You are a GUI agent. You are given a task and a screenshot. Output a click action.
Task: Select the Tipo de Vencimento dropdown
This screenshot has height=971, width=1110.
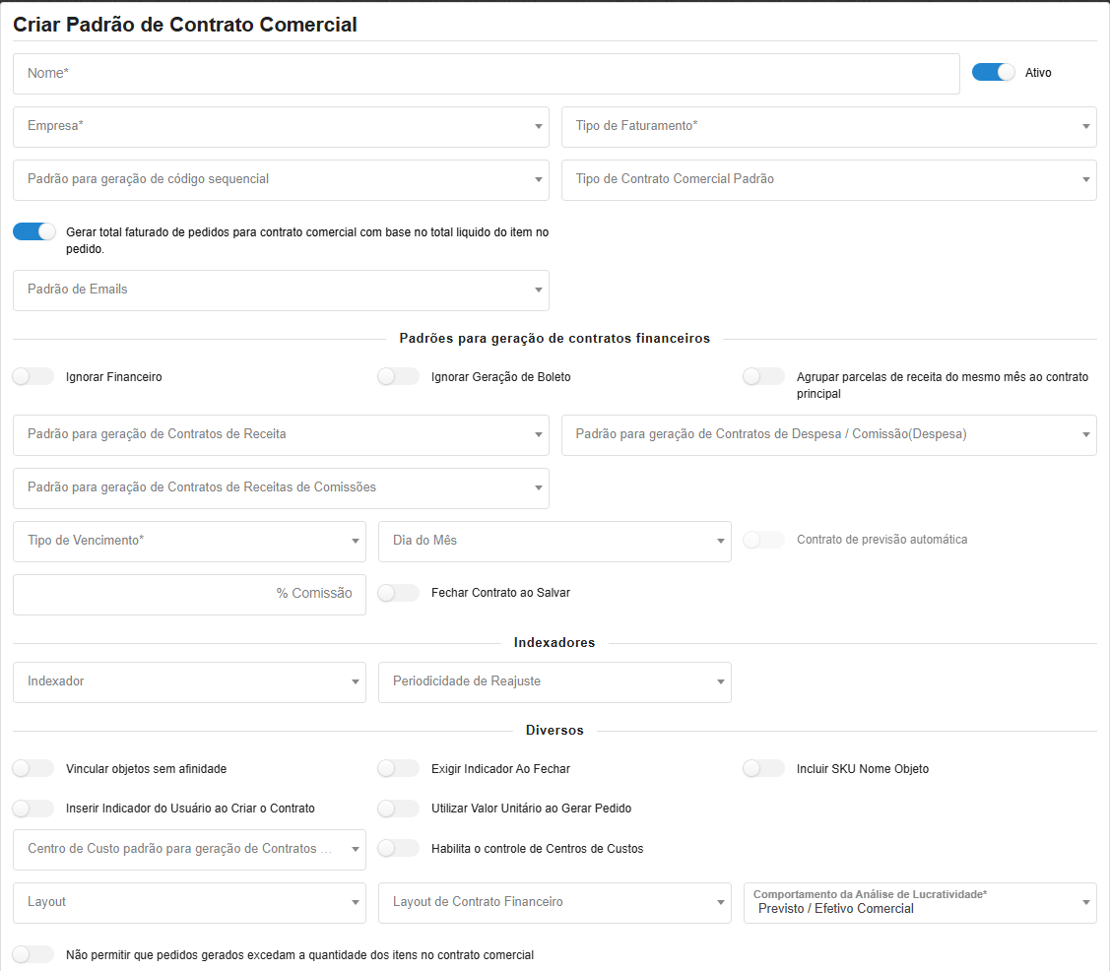tap(189, 541)
